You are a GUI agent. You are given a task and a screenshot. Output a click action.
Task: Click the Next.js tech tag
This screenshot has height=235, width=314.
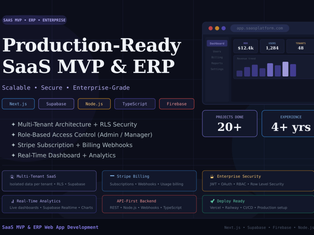coord(18,104)
